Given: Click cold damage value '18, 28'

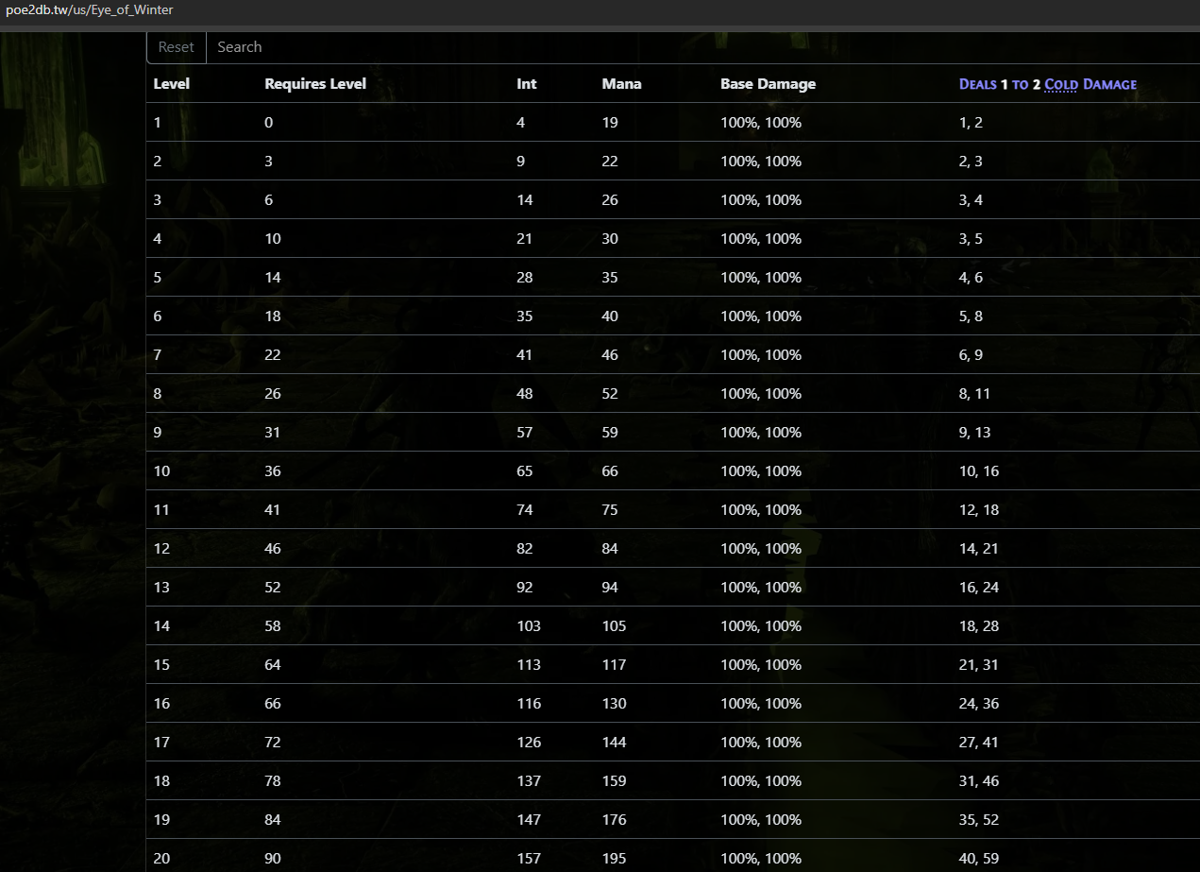Looking at the screenshot, I should [x=979, y=626].
